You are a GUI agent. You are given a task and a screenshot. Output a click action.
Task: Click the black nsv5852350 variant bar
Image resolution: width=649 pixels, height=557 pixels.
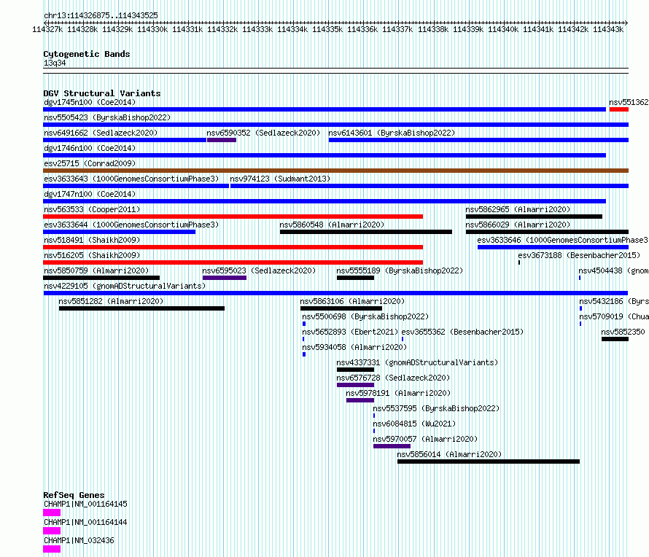[x=615, y=339]
